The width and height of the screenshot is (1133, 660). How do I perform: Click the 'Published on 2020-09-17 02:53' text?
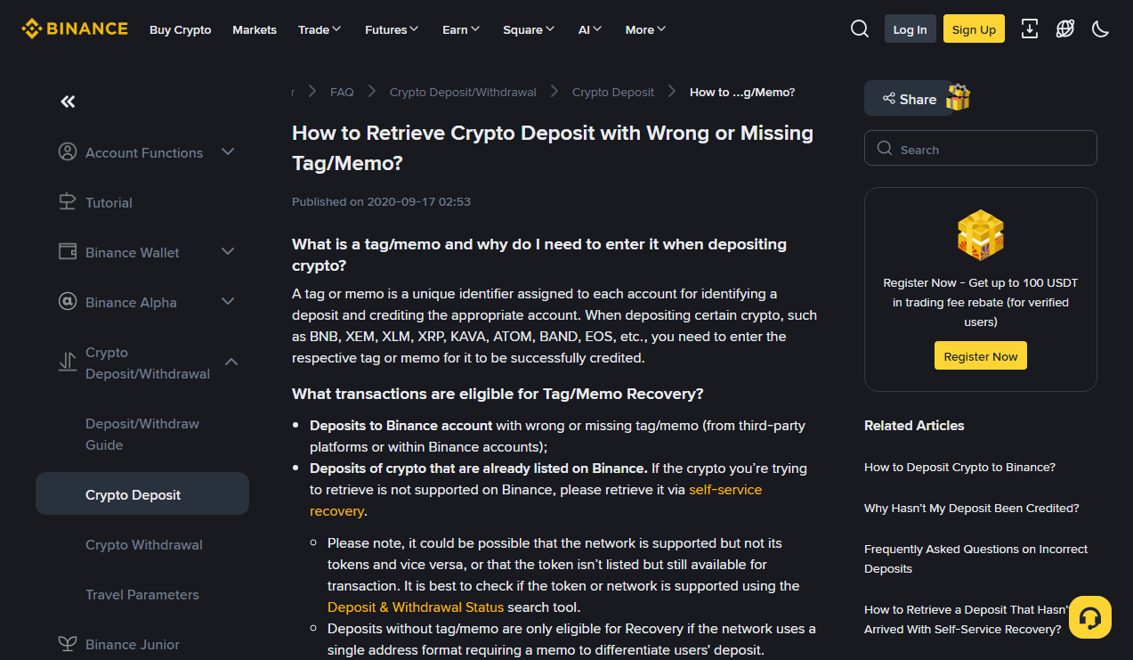pyautogui.click(x=381, y=201)
